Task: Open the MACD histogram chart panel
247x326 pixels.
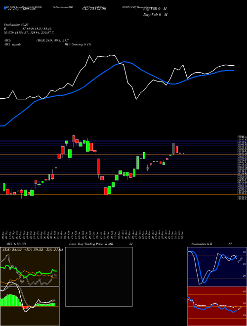Action: (30, 306)
